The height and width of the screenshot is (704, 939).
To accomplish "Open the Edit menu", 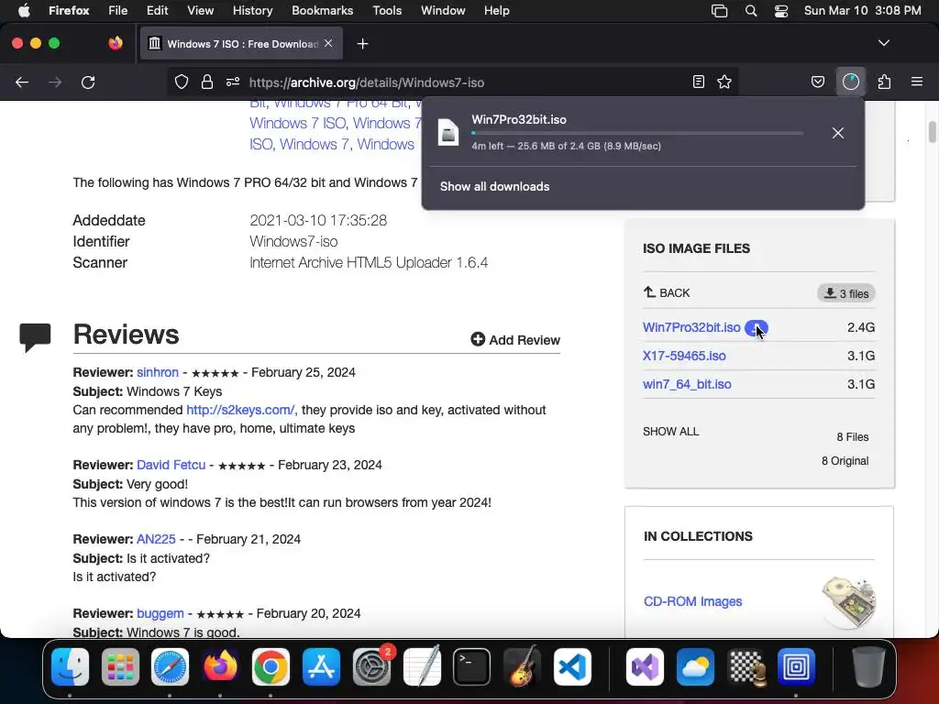I will (x=158, y=11).
